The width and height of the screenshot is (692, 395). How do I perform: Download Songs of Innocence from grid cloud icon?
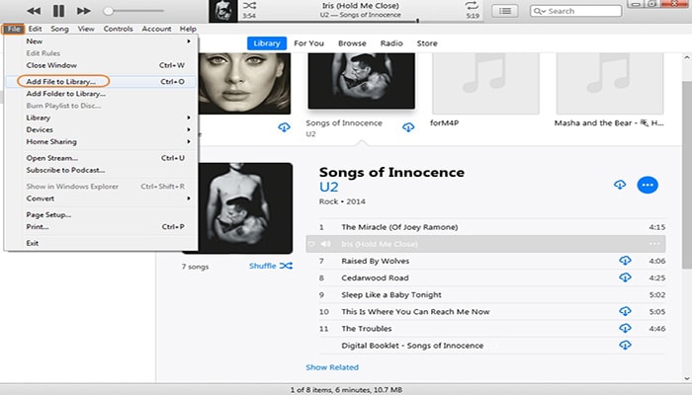point(408,127)
